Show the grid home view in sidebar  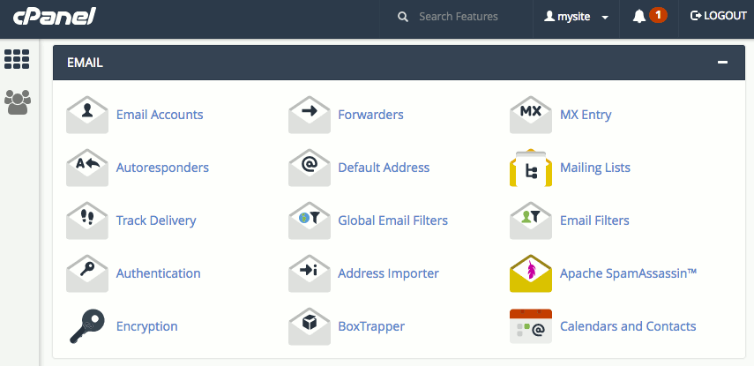click(x=18, y=59)
